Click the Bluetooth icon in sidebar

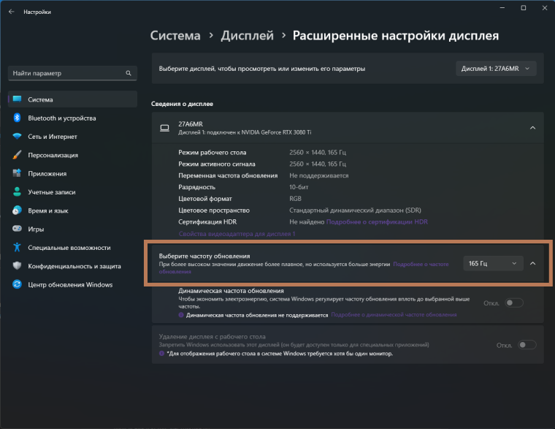[17, 118]
